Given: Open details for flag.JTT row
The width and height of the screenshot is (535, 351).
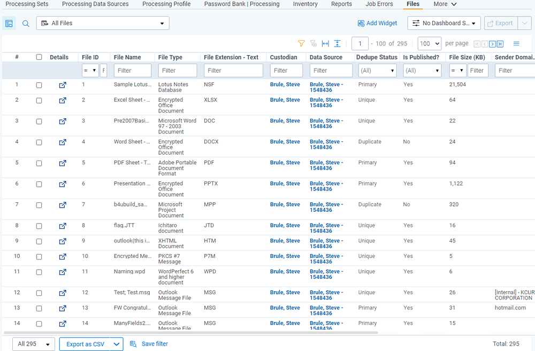Looking at the screenshot, I should point(63,226).
